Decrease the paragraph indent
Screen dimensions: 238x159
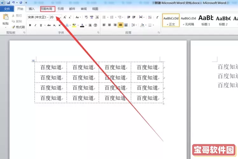pyautogui.click(x=129, y=17)
